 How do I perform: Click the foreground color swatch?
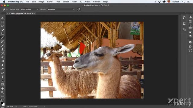(x=2, y=103)
